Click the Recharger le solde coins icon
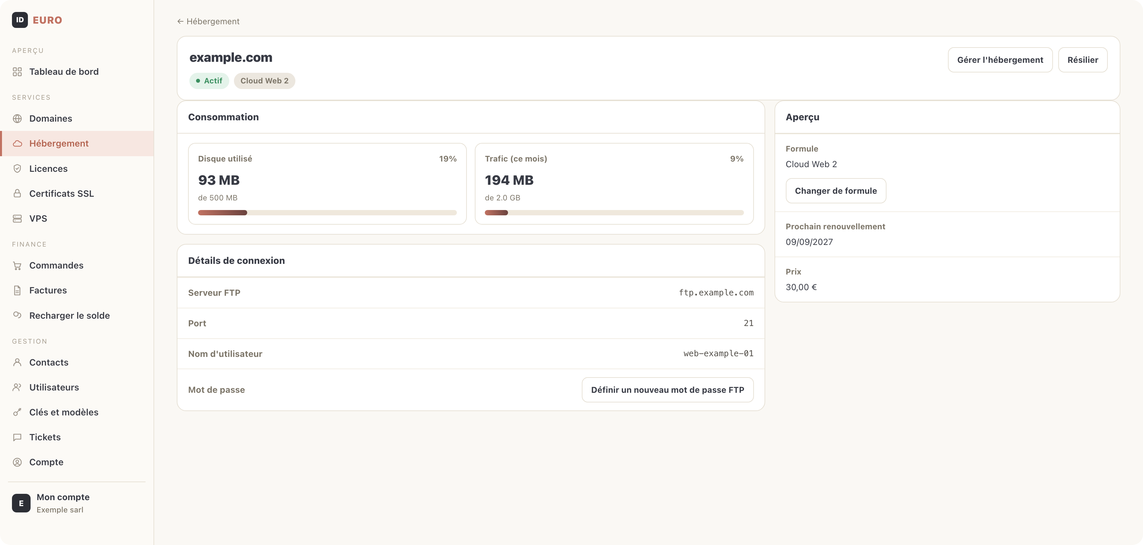 17,315
